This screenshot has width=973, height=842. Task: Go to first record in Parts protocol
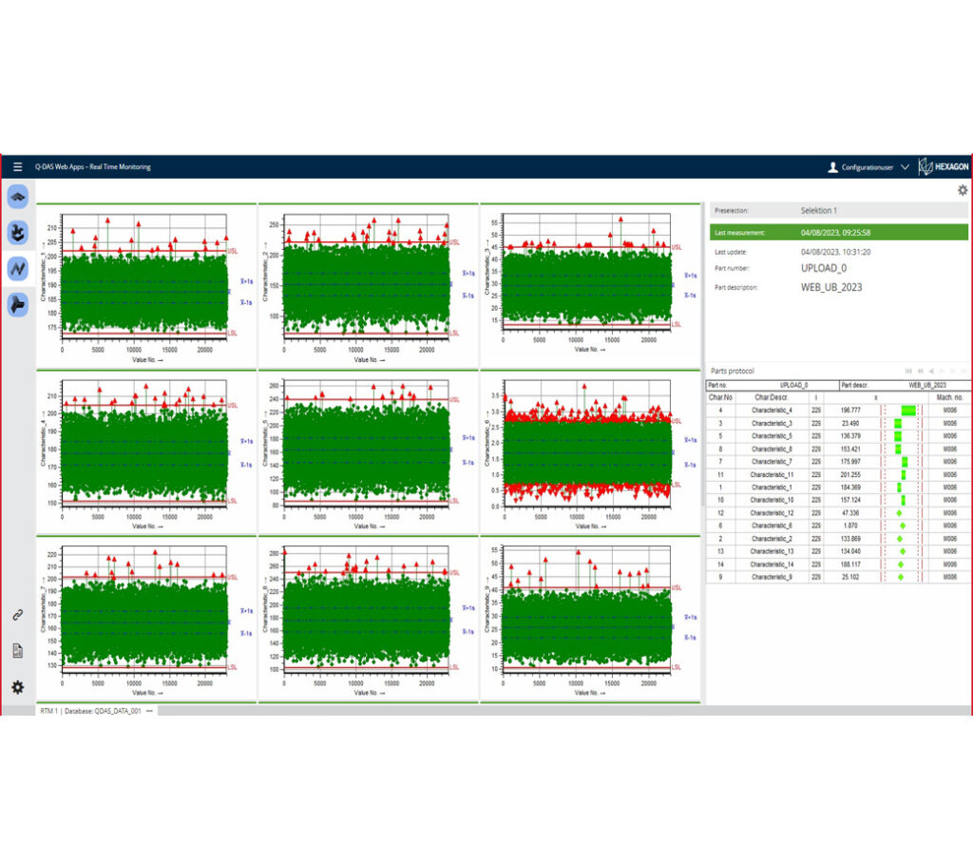[909, 371]
